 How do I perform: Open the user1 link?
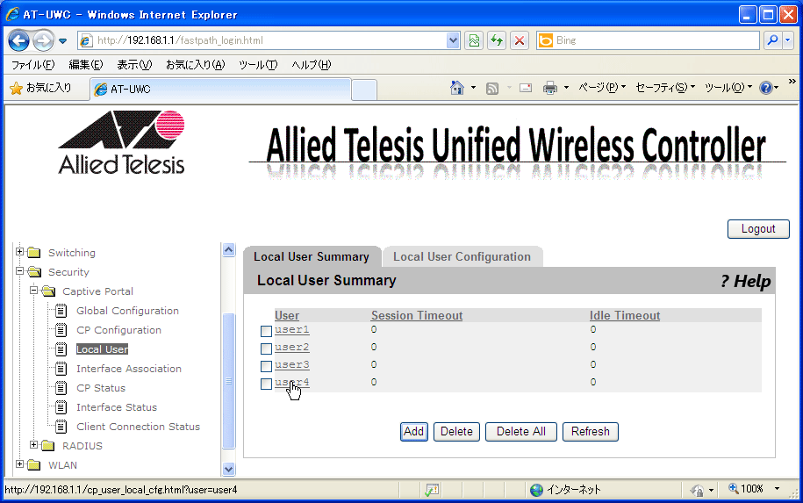pos(292,329)
